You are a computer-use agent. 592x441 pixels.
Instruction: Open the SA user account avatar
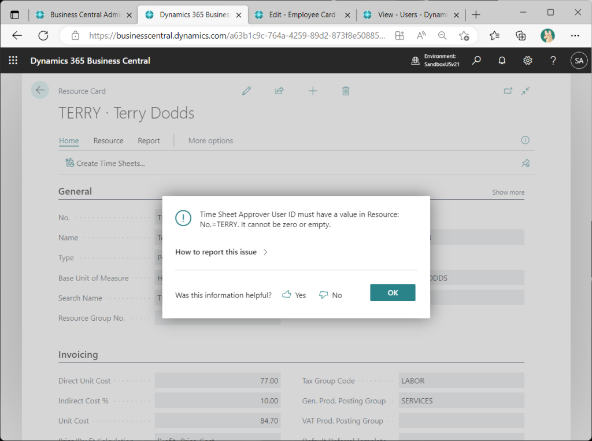[579, 61]
